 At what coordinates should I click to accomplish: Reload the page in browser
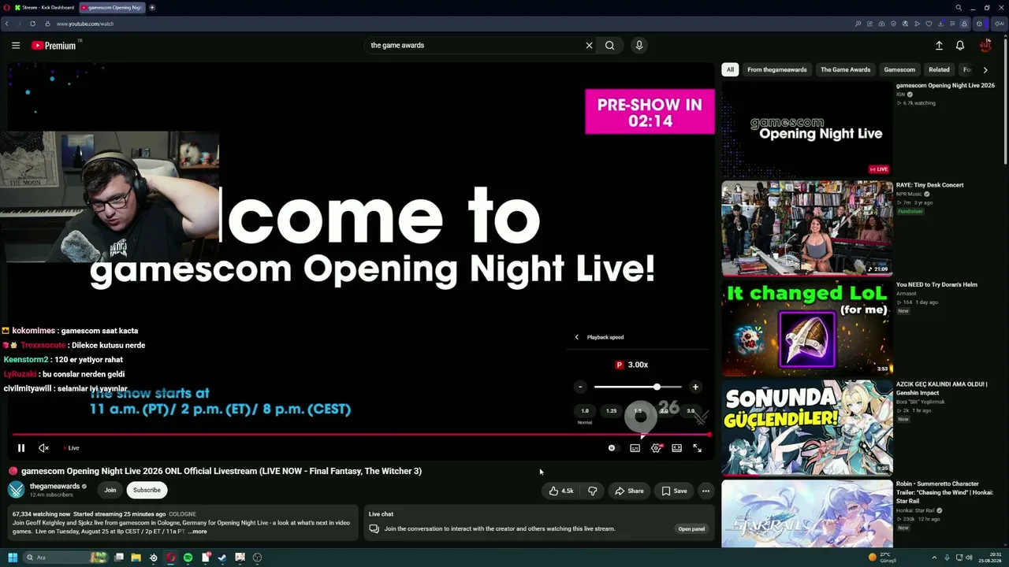pos(32,24)
